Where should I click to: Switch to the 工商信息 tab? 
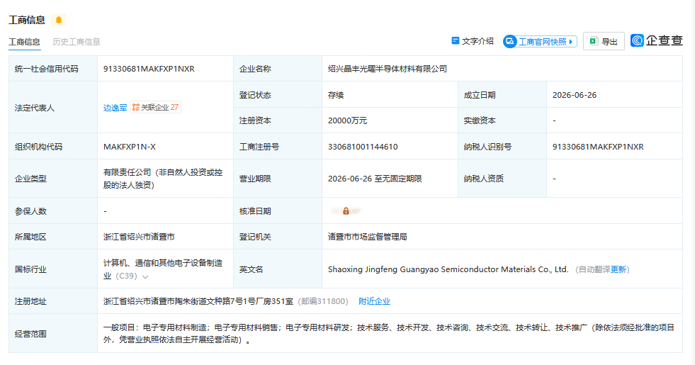[24, 42]
